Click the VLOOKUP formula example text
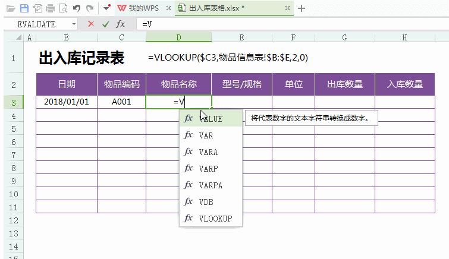Screen dimensions: 449x259 click(228, 58)
